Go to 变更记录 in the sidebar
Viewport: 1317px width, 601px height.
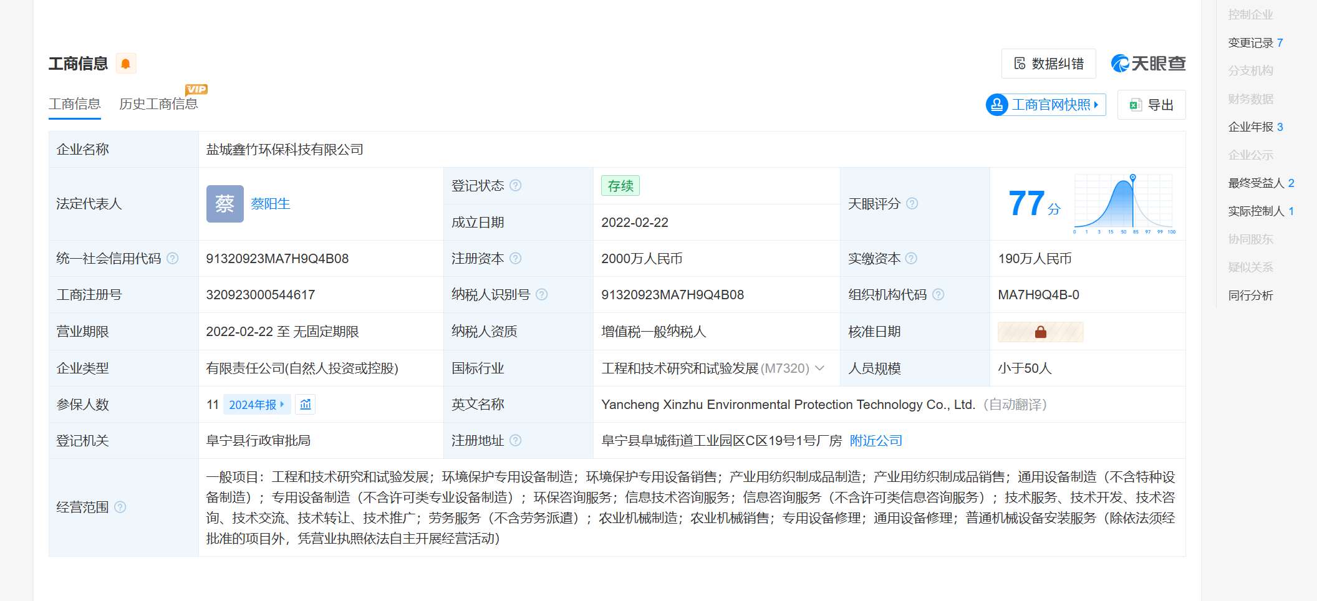pos(1255,43)
